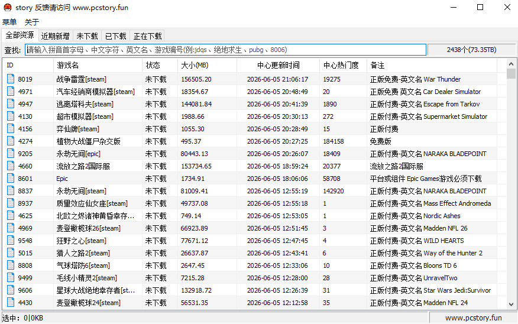Click the file icon for row 4947
The height and width of the screenshot is (324, 518).
coord(11,103)
